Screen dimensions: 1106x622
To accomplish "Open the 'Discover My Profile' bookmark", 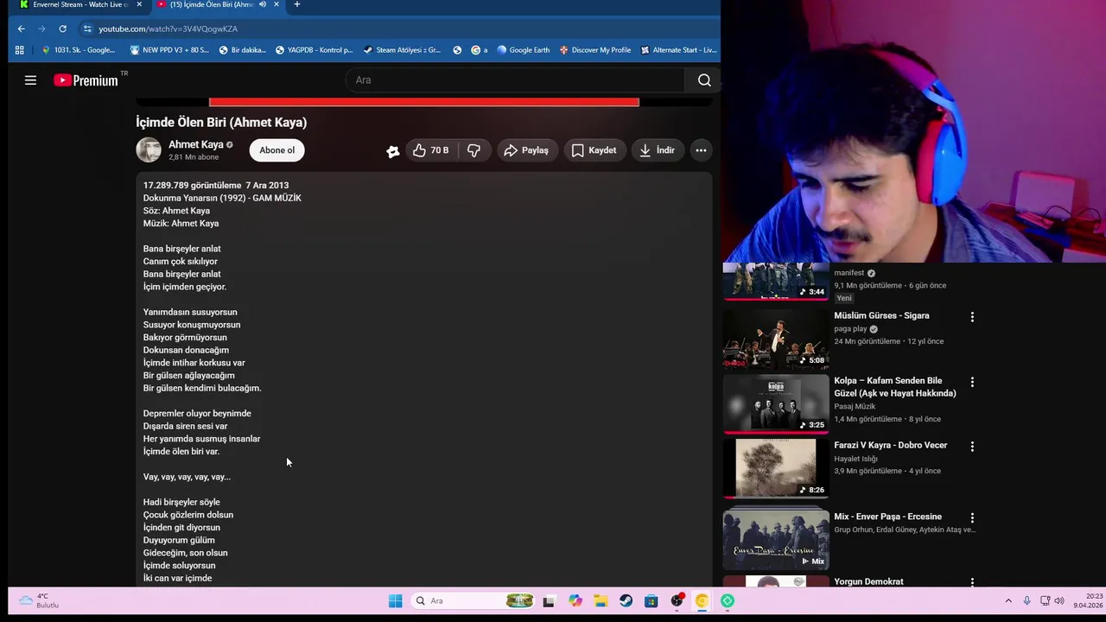I will click(594, 50).
